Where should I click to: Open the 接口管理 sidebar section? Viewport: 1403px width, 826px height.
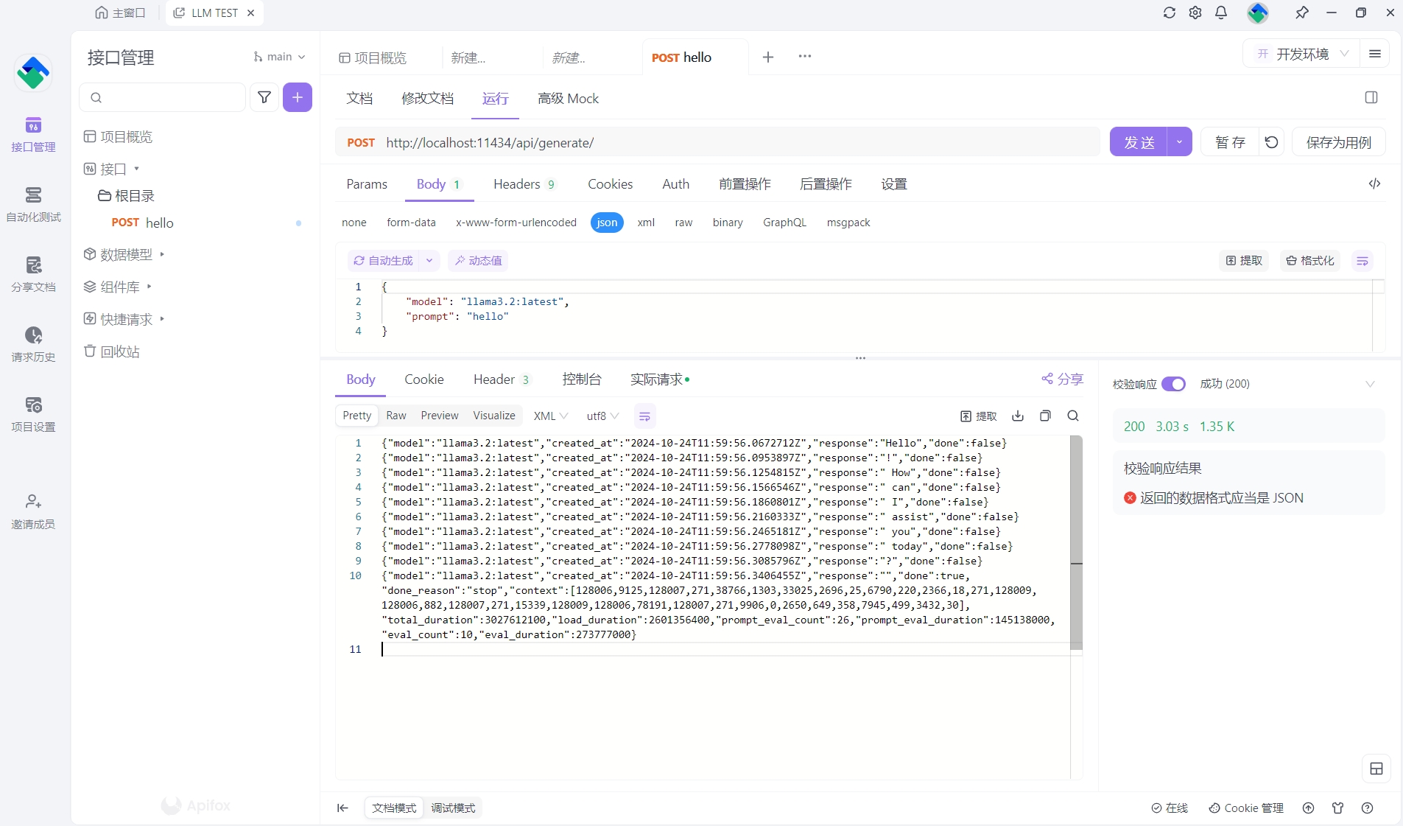point(33,134)
